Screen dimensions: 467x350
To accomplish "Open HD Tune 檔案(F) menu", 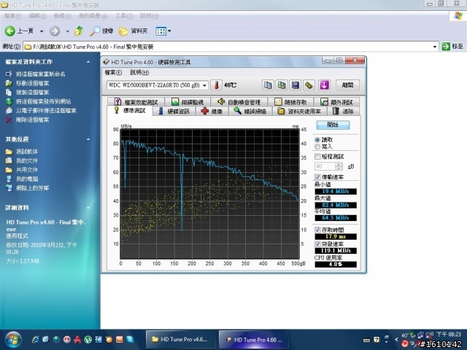I will pos(113,72).
